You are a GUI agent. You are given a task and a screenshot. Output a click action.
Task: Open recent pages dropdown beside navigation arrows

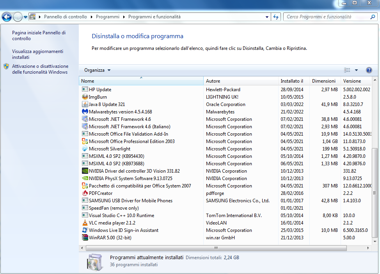point(25,17)
